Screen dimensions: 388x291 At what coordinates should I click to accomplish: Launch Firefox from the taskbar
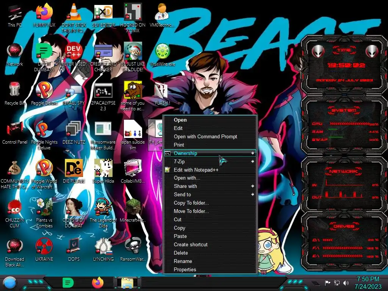pyautogui.click(x=98, y=283)
